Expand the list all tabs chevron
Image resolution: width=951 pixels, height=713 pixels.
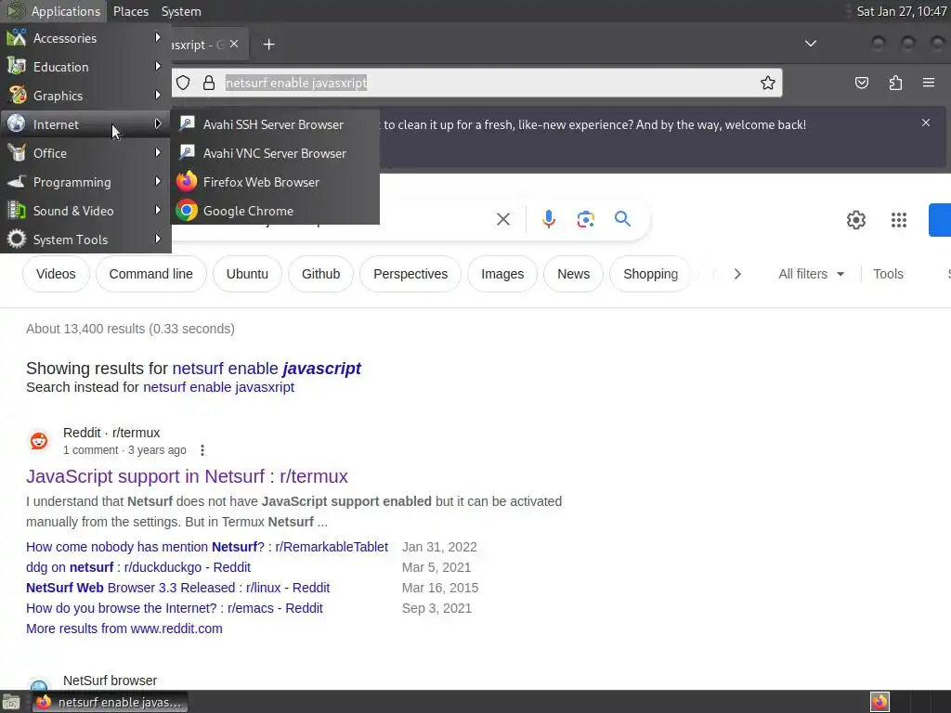[810, 44]
